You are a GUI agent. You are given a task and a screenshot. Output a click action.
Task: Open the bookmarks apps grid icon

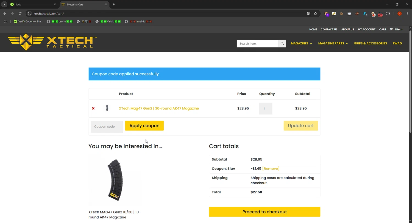tap(5, 21)
